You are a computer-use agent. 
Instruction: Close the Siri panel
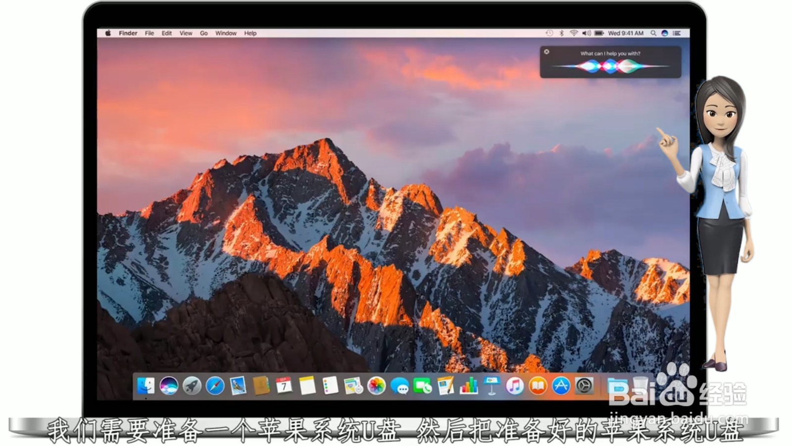pyautogui.click(x=546, y=52)
